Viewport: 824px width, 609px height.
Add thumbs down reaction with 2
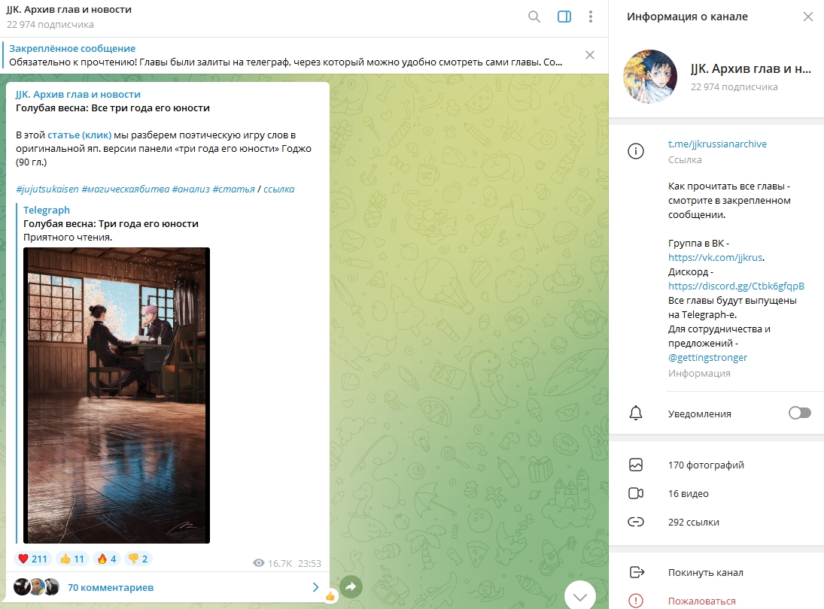coord(138,559)
